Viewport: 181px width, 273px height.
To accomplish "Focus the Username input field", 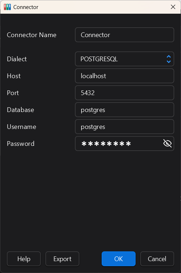I will pyautogui.click(x=124, y=126).
